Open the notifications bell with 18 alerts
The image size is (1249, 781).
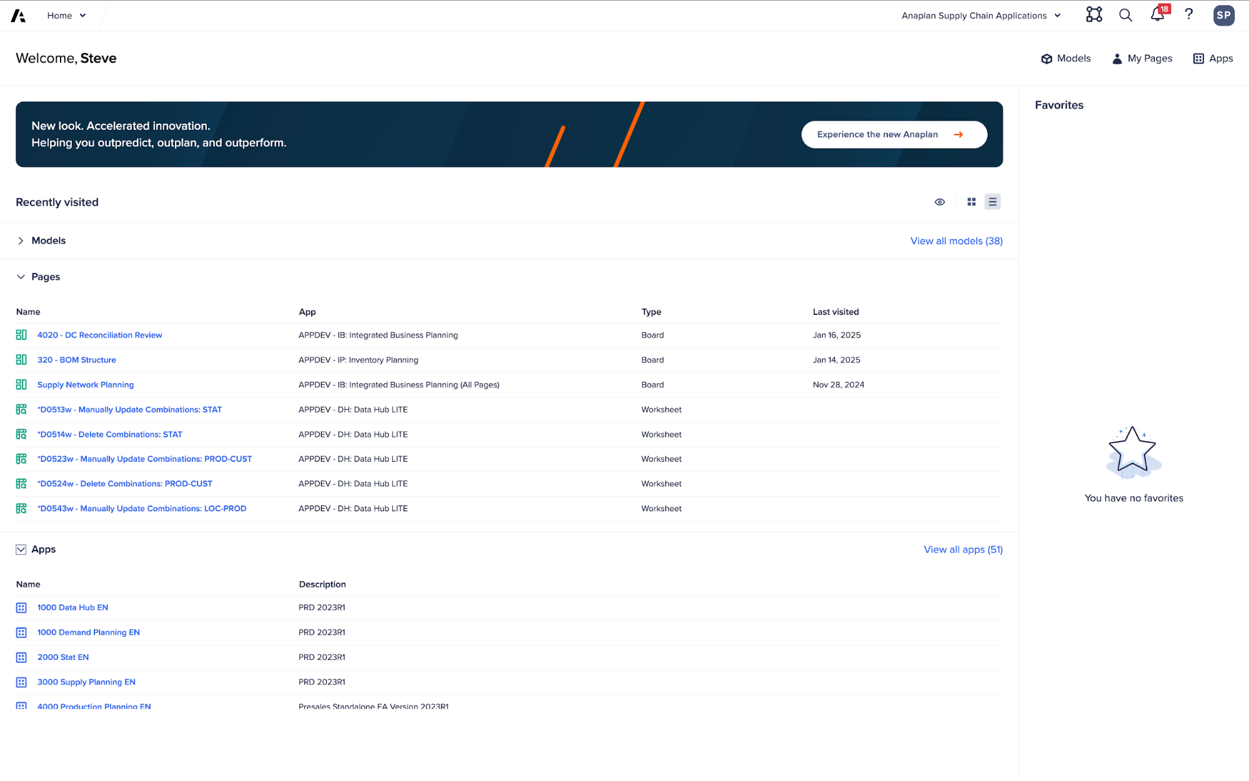[x=1157, y=16]
